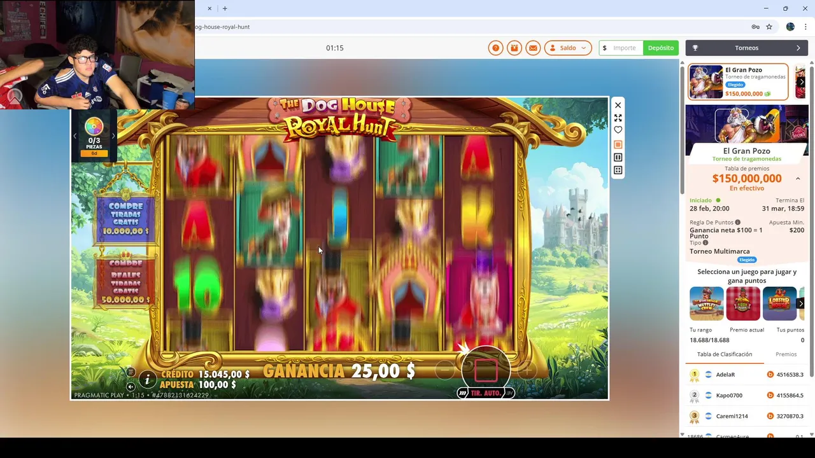This screenshot has height=458, width=815.
Task: Go to next piezas promo arrow
Action: pos(113,135)
